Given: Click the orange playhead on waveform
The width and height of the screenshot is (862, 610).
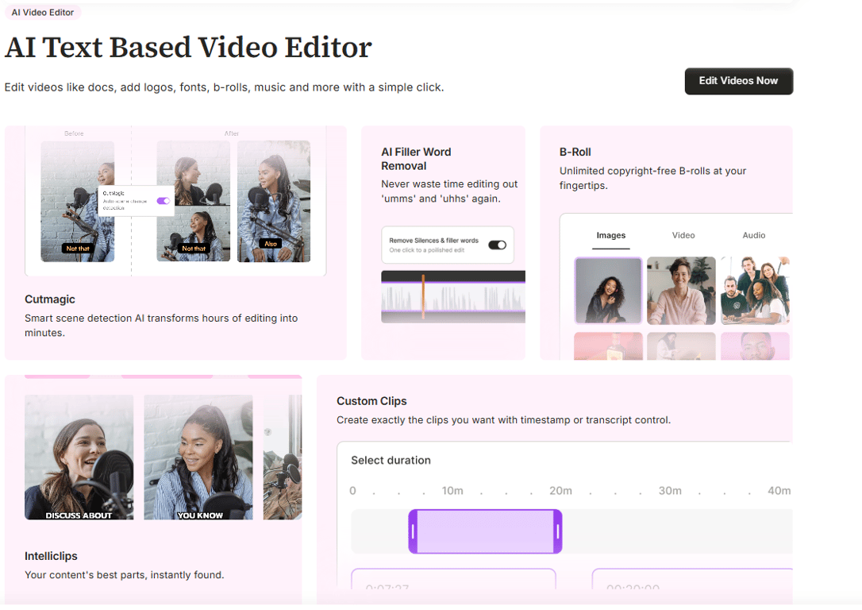Looking at the screenshot, I should coord(423,297).
